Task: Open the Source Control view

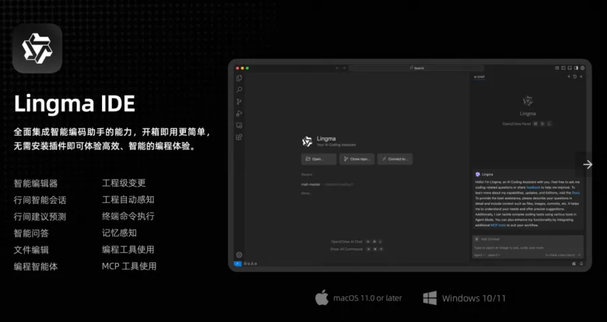Action: pyautogui.click(x=239, y=102)
